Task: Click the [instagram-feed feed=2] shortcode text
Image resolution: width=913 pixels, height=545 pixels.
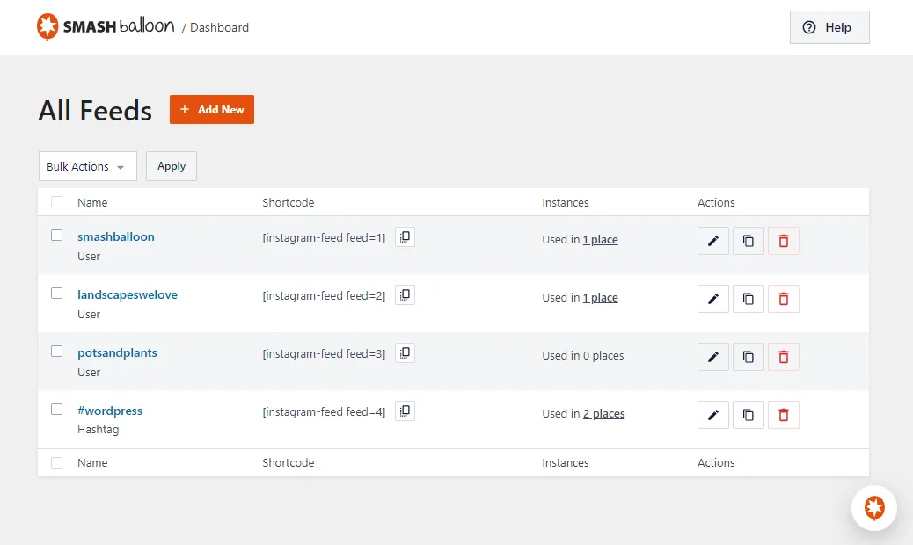Action: pyautogui.click(x=324, y=295)
